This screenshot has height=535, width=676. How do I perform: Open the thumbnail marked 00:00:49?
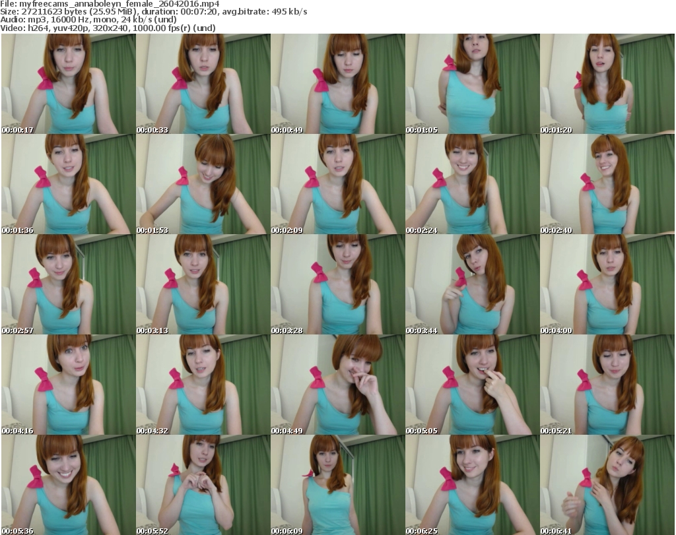tap(337, 84)
